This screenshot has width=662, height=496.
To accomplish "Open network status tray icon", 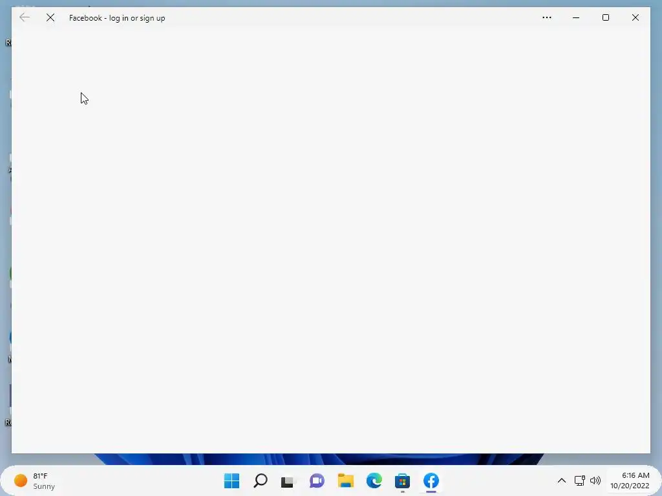I will 580,480.
